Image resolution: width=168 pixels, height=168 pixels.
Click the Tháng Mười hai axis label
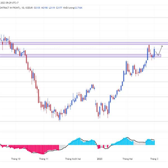[x=73, y=159]
